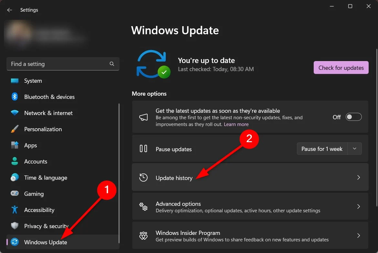Click the megaphone icon for latest updates
The width and height of the screenshot is (378, 253).
[x=143, y=117]
